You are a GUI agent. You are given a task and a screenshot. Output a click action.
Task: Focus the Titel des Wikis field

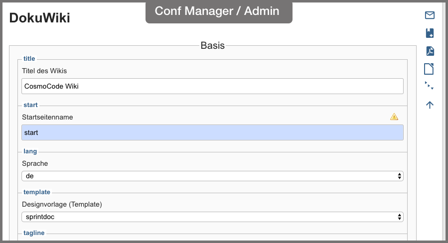[212, 86]
